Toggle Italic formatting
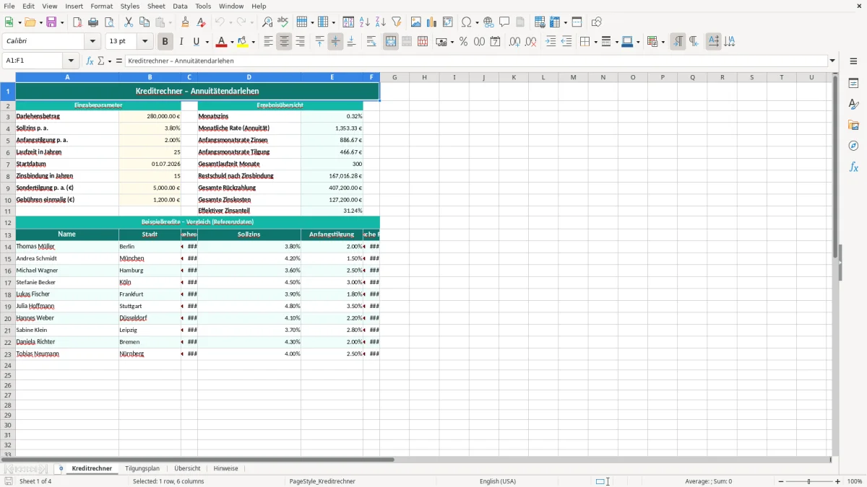The width and height of the screenshot is (867, 487). pyautogui.click(x=181, y=42)
